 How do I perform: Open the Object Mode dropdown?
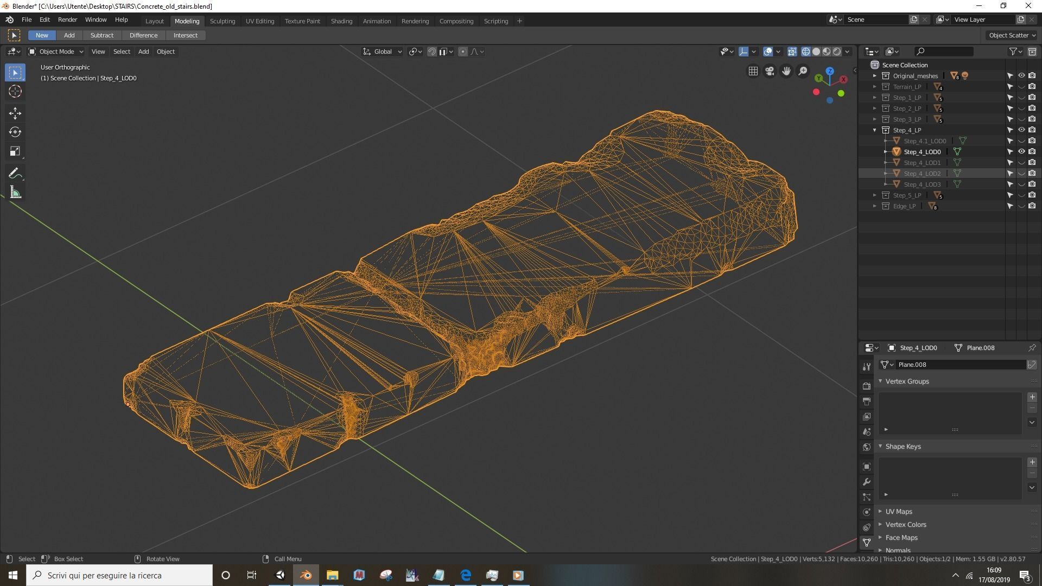tap(56, 52)
